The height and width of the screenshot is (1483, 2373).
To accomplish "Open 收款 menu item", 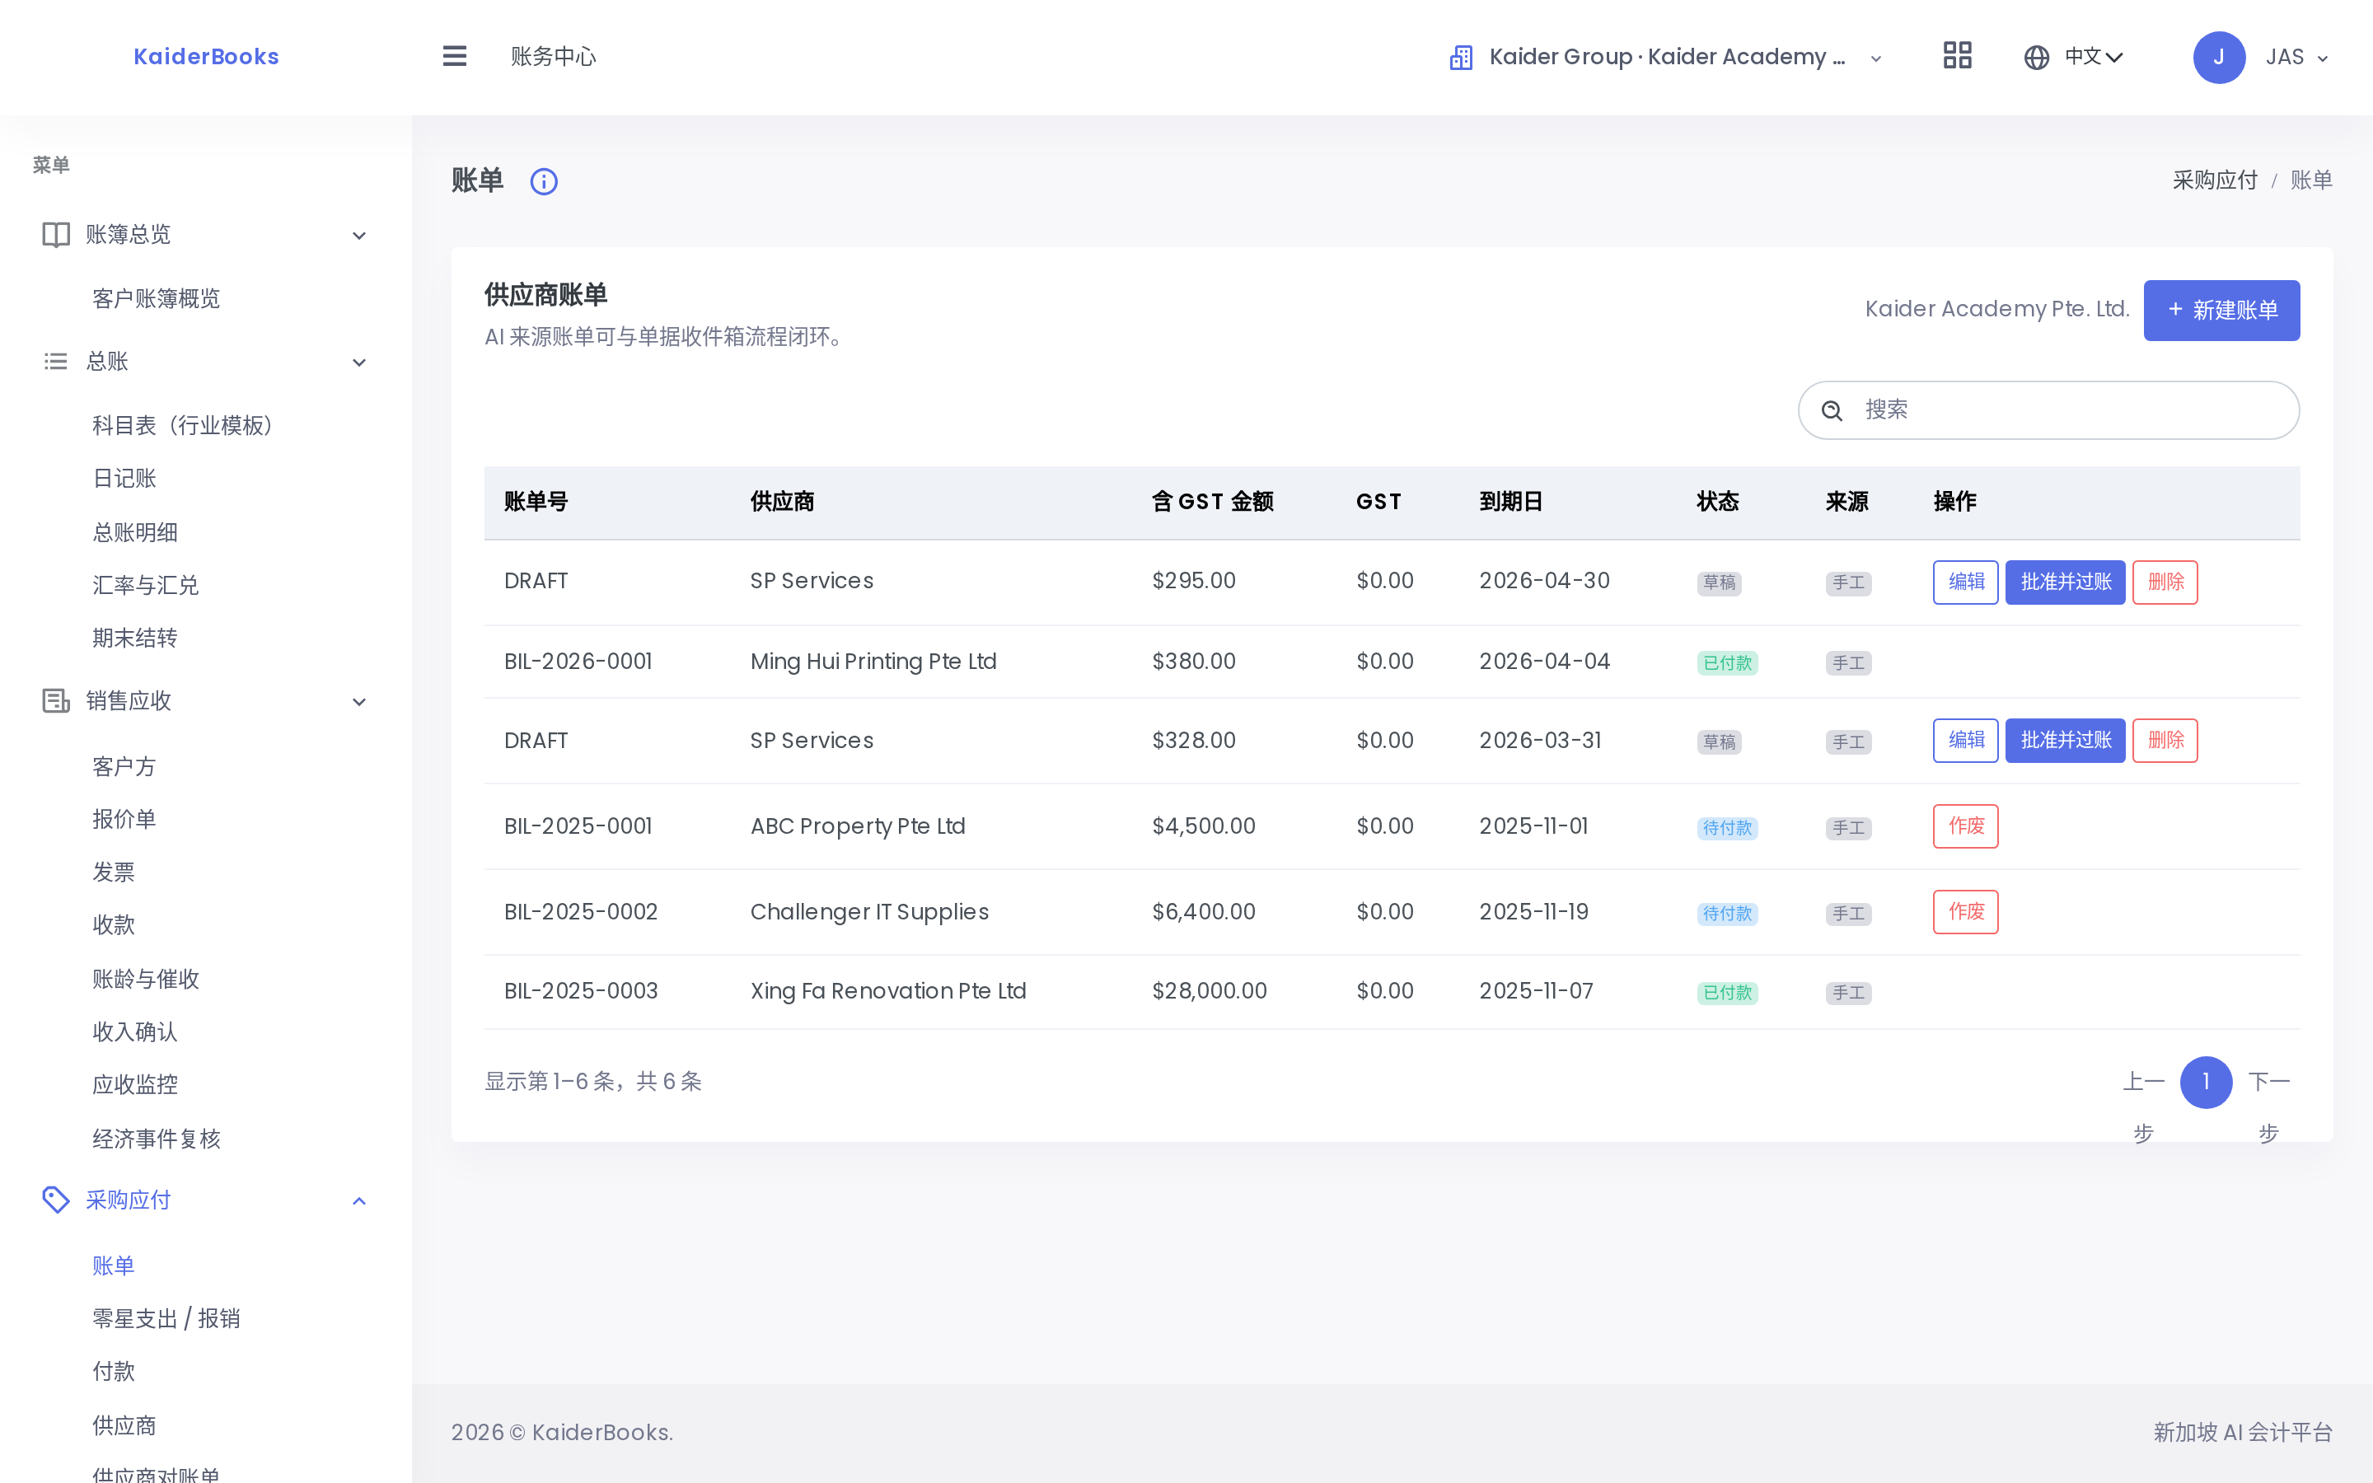I will click(x=113, y=925).
